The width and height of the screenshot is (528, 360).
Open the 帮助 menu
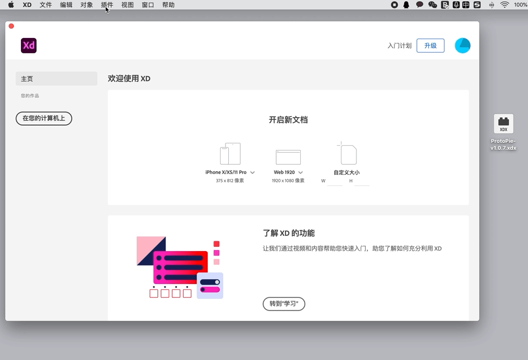click(x=168, y=5)
